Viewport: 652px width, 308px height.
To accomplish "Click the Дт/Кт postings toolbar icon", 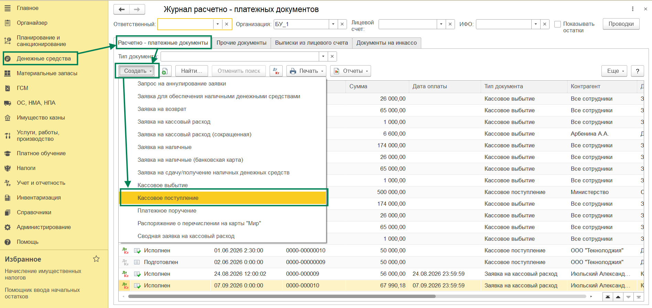I will click(276, 71).
